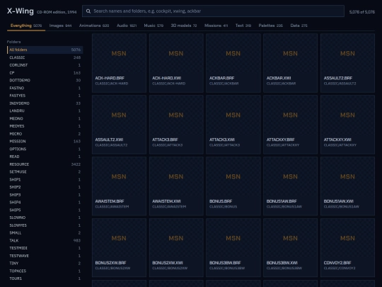Focus the search names and folders field
Viewport: 382px width, 287px height.
(x=213, y=11)
